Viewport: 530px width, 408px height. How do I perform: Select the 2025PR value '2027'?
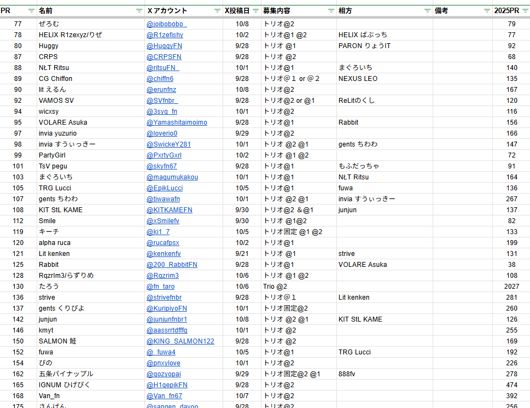pyautogui.click(x=511, y=287)
